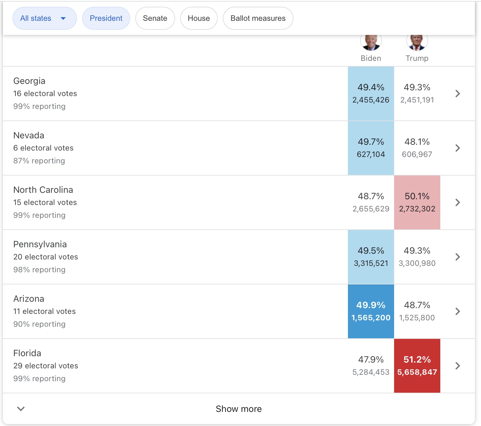481x426 pixels.
Task: Open Nevada details using the chevron arrow
Action: (x=458, y=148)
